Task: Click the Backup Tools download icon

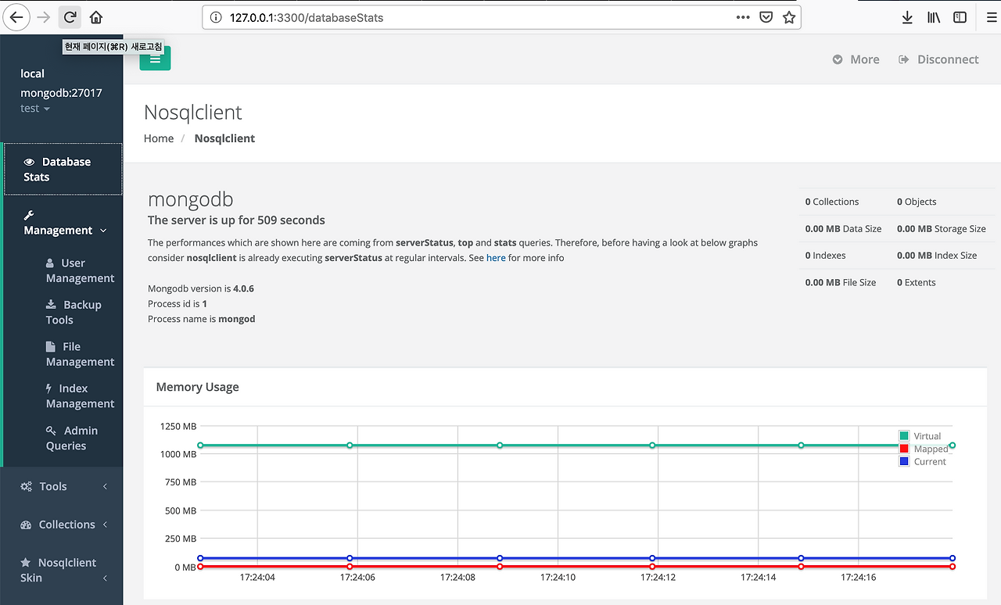Action: [51, 305]
